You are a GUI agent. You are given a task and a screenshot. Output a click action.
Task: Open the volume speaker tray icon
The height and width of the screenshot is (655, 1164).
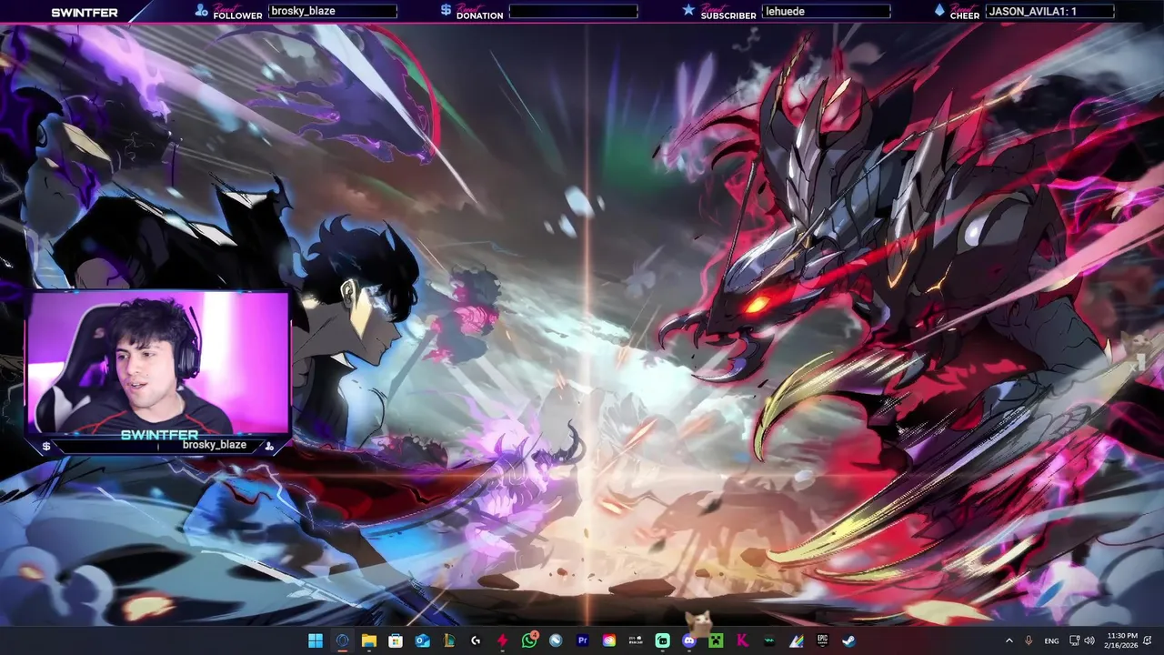[x=1089, y=640]
